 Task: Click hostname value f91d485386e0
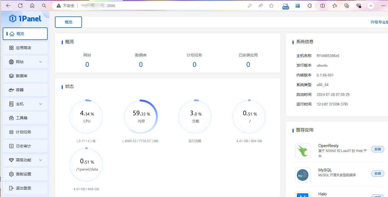click(328, 56)
